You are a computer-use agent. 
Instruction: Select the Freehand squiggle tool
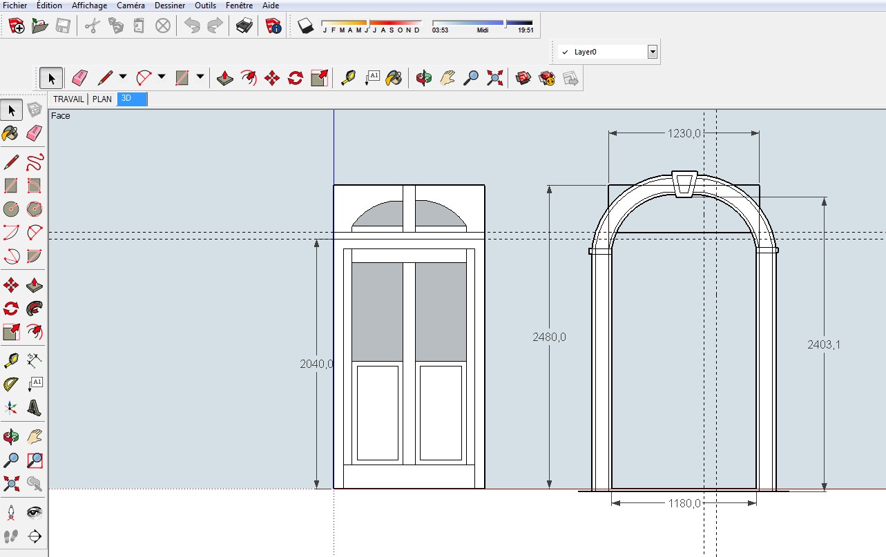tap(35, 163)
